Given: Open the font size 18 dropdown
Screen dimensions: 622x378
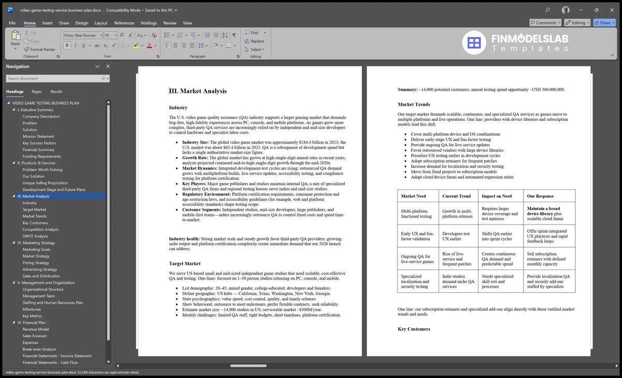Looking at the screenshot, I should (115, 35).
